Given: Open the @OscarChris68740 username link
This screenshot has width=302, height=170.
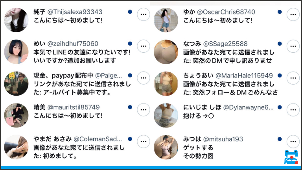Looking at the screenshot, I should pos(226,12).
